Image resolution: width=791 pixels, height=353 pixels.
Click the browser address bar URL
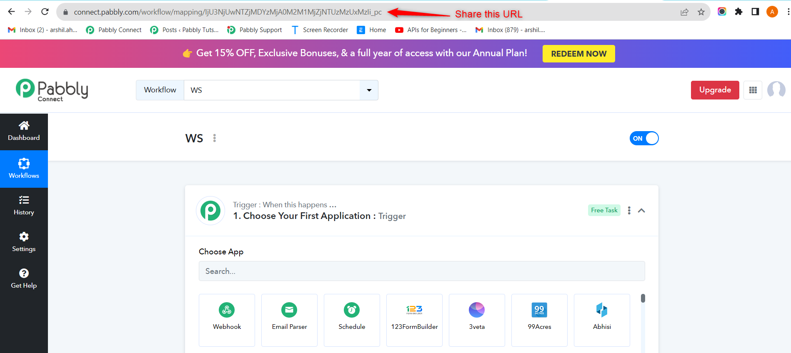click(x=228, y=12)
